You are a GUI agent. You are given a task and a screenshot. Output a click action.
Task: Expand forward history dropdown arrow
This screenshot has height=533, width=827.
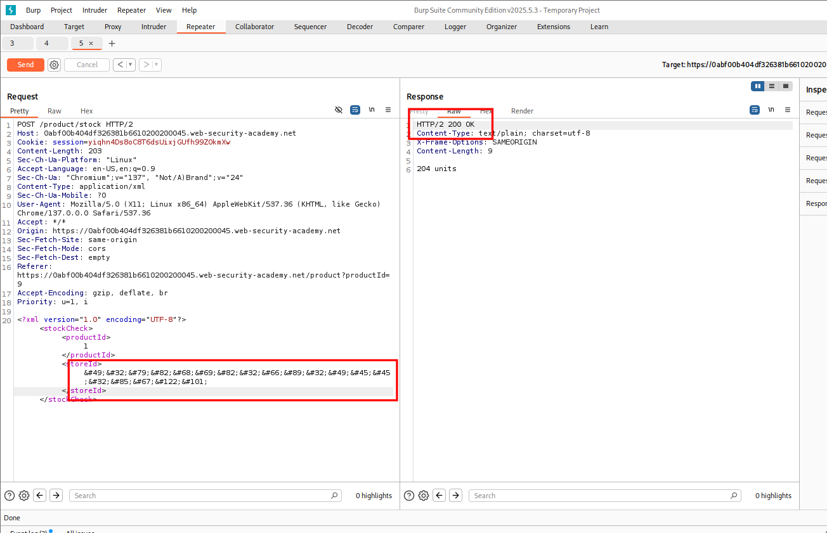[x=157, y=65]
